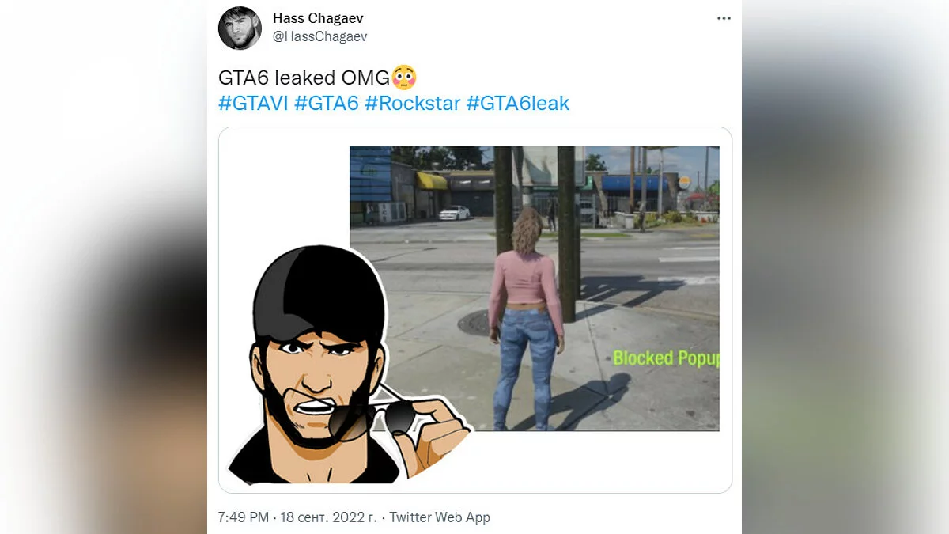Click the 7:49 PM timestamp
Viewport: 949px width, 534px height.
[244, 517]
